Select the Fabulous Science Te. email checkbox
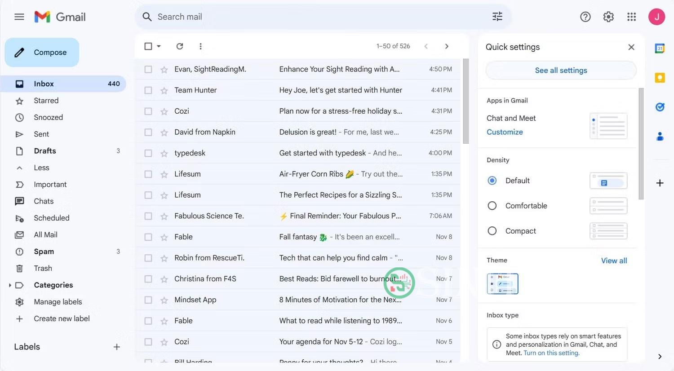Viewport: 674px width, 371px height. click(x=148, y=216)
